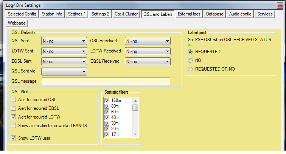
Task: Click the band list scrollbar thumb
Action: (x=135, y=108)
